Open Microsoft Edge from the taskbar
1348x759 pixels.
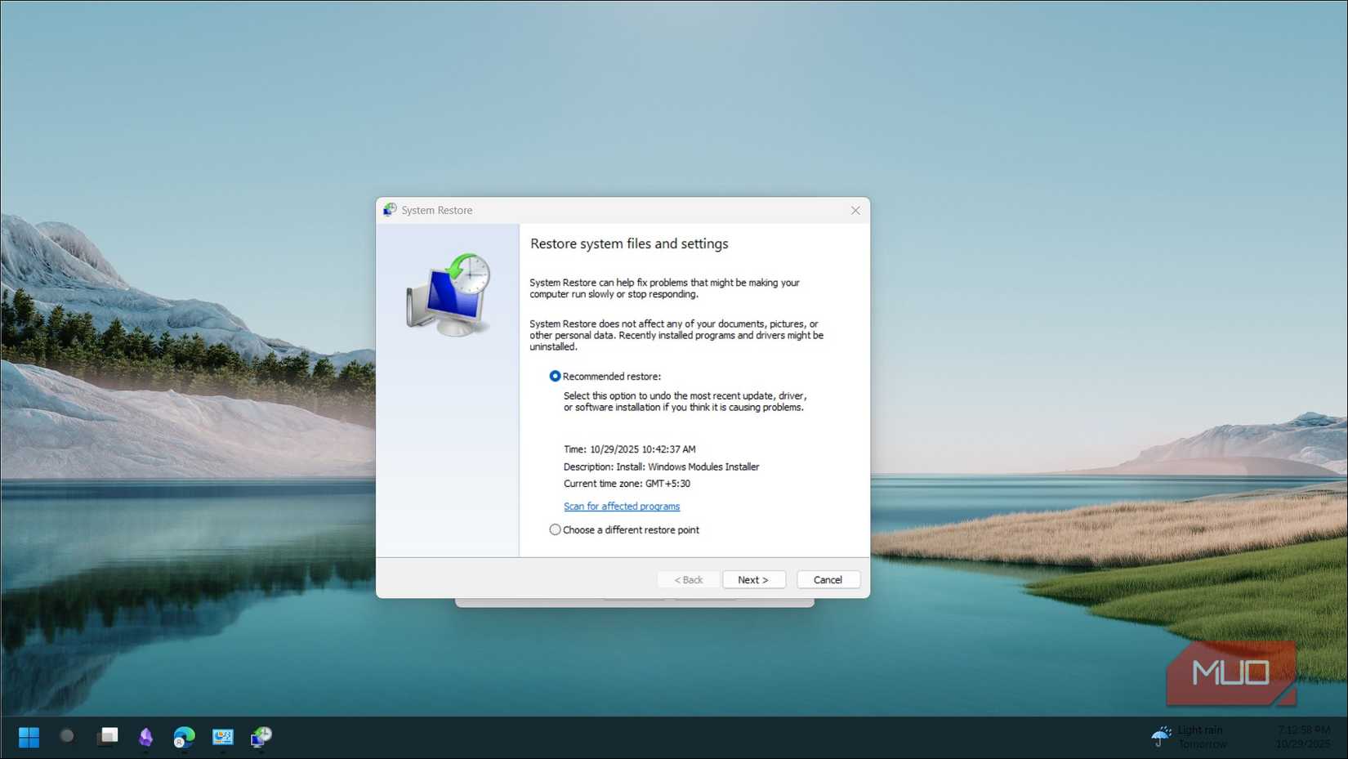coord(183,737)
